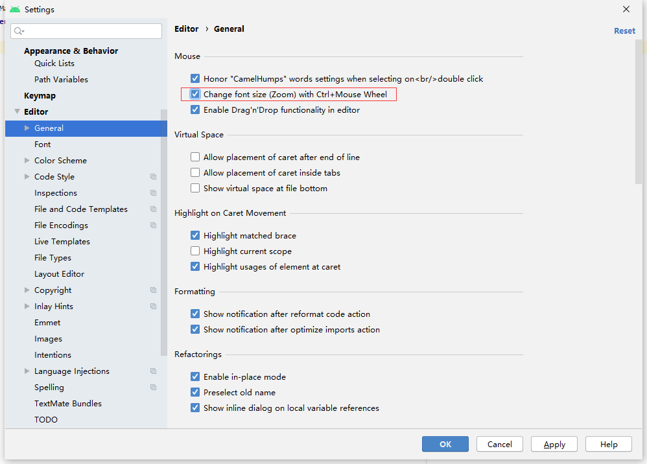Image resolution: width=647 pixels, height=464 pixels.
Task: Click the icon next to Inspections entry
Action: click(x=153, y=192)
